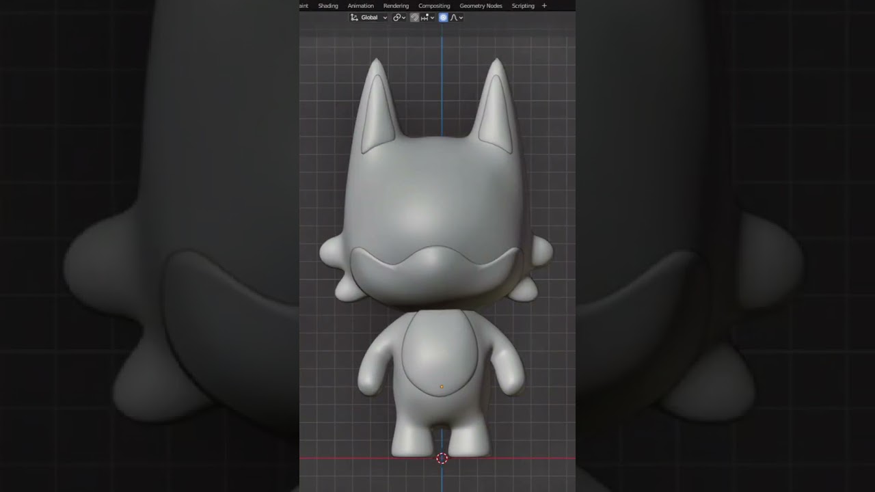875x492 pixels.
Task: Open the Scripting workspace tab
Action: (x=523, y=5)
